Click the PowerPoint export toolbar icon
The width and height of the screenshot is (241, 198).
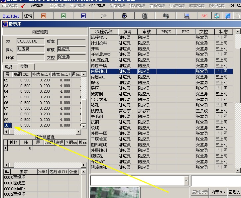pos(44,16)
